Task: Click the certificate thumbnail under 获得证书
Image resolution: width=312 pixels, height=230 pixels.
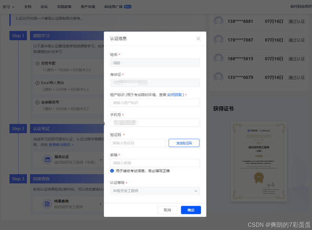Action: 259,162
